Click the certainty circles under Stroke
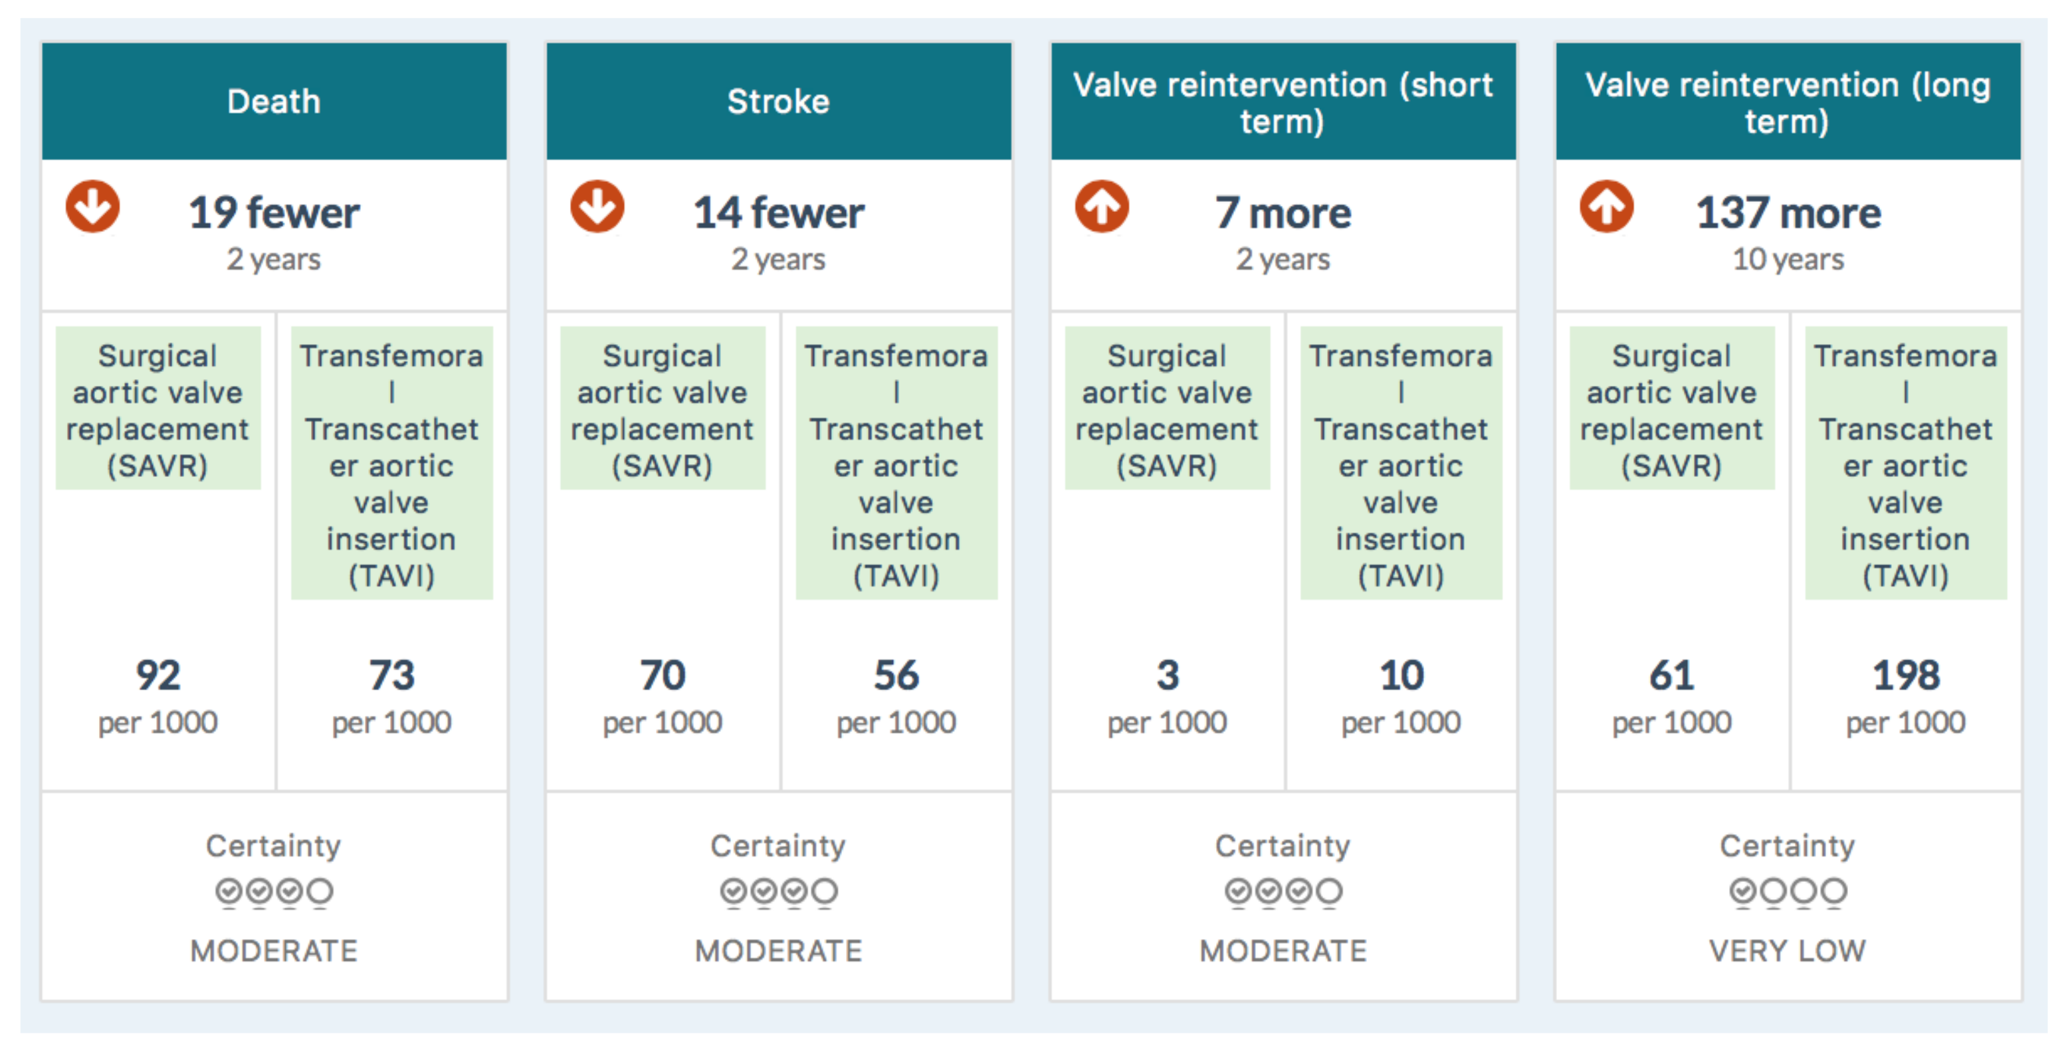2068x1052 pixels. point(778,891)
